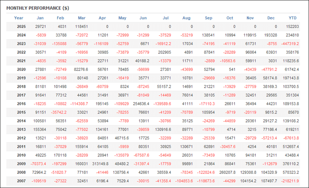
Task: Click the 2018 February value 101498
Action: coord(60,86)
